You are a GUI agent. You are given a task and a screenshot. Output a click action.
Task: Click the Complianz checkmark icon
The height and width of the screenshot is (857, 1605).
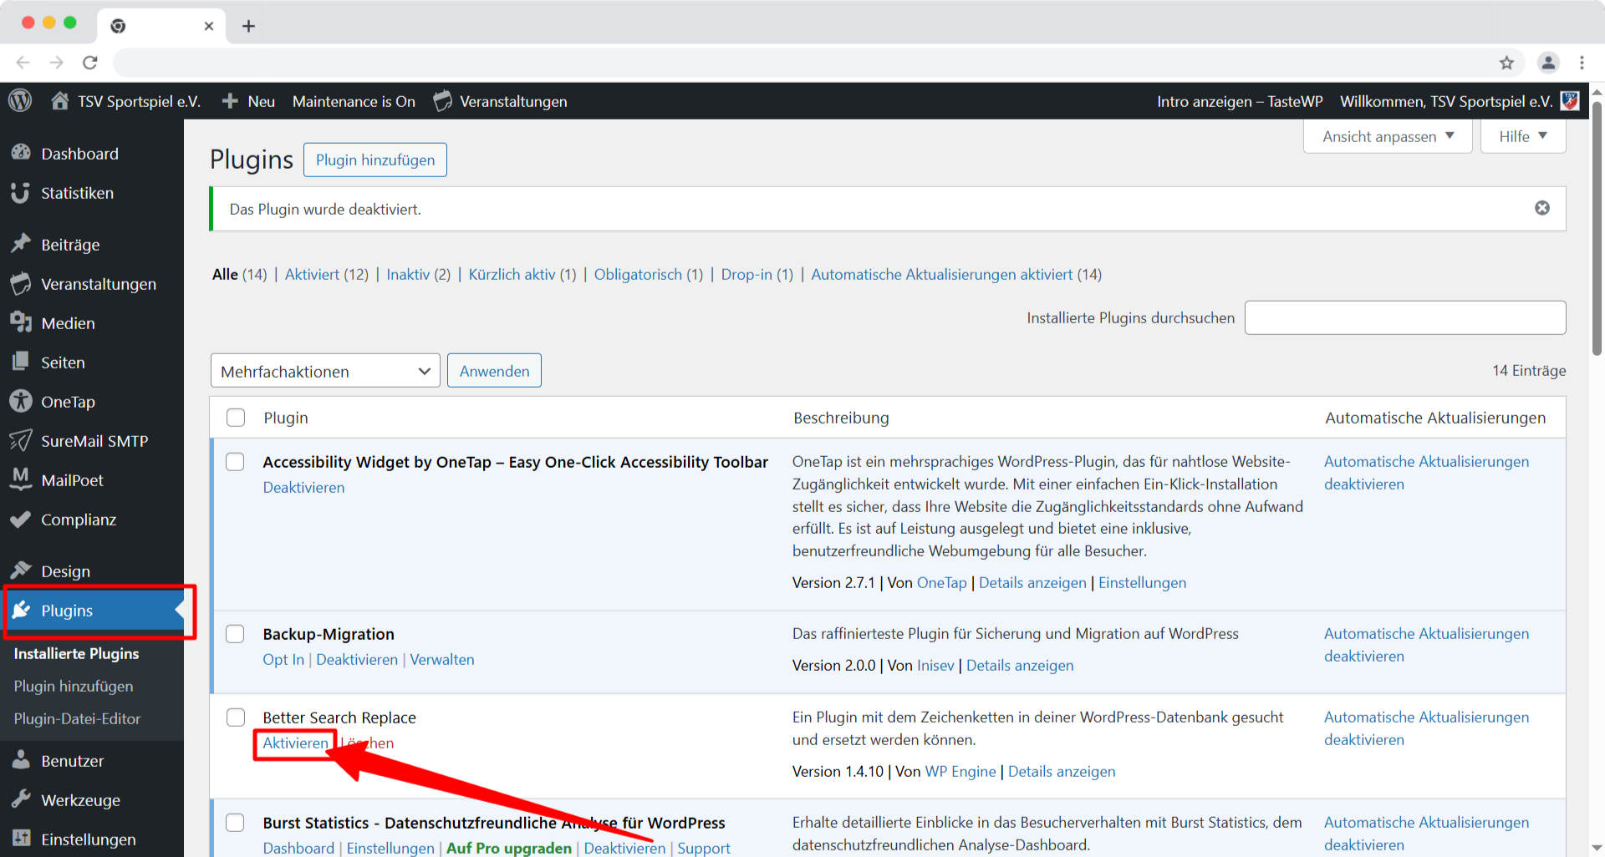21,519
